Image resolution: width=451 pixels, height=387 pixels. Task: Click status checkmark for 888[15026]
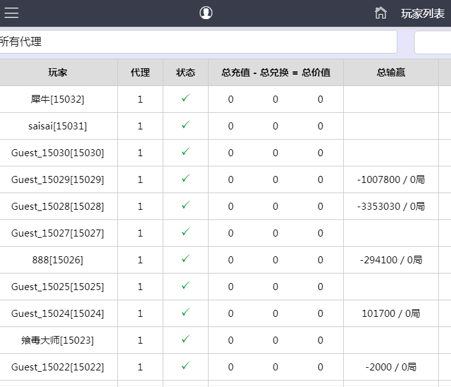[x=185, y=259]
